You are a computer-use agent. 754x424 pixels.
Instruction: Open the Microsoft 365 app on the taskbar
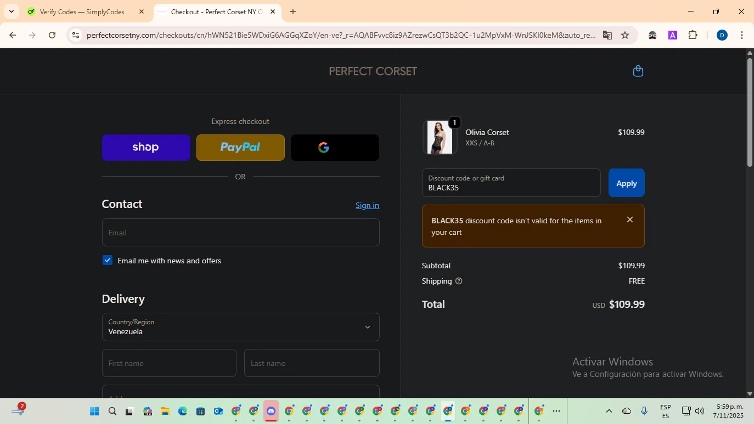tap(147, 411)
